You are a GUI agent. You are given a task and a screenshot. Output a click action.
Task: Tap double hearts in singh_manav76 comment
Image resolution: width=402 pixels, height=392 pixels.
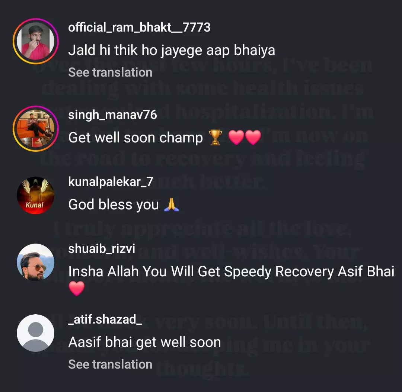tap(245, 137)
